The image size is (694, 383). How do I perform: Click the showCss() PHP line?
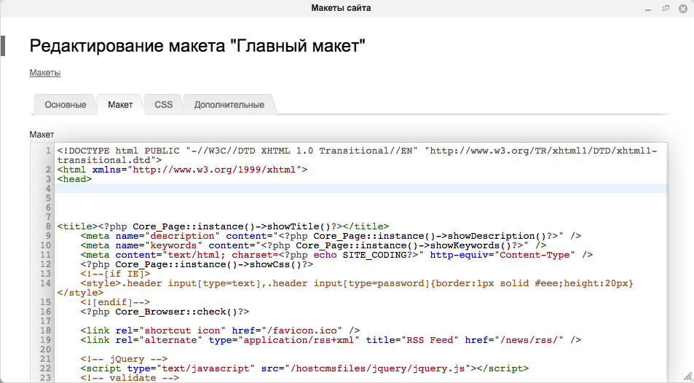[197, 264]
